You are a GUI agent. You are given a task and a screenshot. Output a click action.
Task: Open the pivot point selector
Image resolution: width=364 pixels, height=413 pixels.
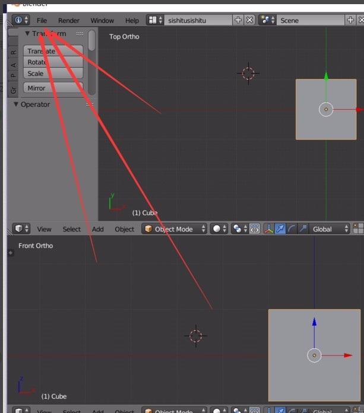[239, 229]
